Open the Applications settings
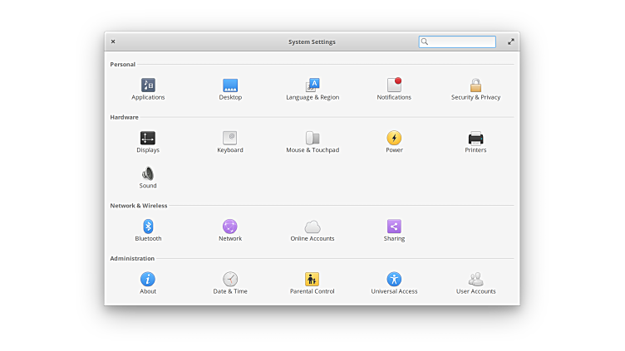The width and height of the screenshot is (625, 351). click(x=148, y=85)
